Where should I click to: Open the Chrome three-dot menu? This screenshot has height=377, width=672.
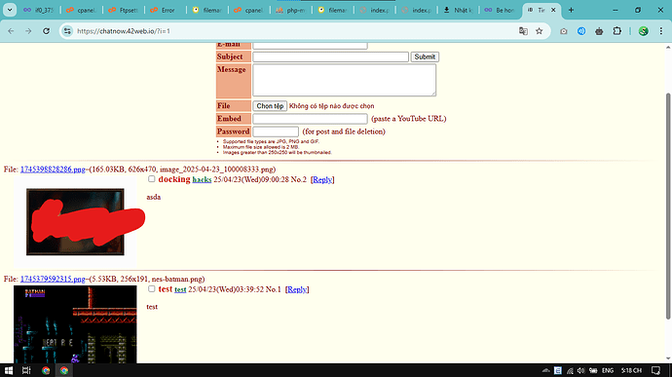coord(661,31)
